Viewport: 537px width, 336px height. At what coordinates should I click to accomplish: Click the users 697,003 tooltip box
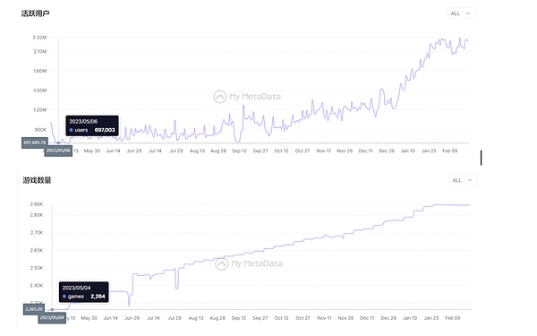pos(92,125)
